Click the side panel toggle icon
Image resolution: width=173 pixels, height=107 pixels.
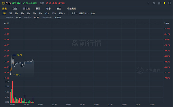point(170,3)
